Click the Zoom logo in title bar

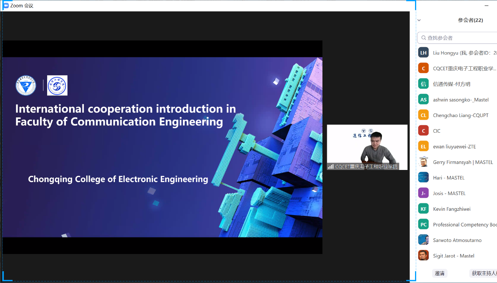6,5
